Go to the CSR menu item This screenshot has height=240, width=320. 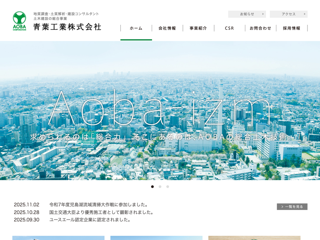coord(229,28)
